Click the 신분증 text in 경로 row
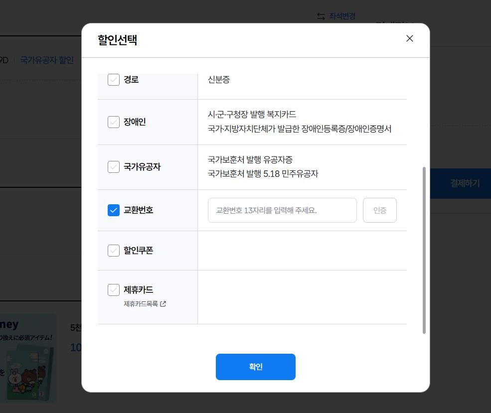 (218, 80)
